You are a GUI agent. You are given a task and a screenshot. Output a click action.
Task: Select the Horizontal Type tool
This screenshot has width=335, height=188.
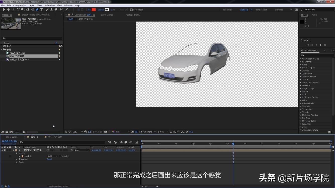coord(42,10)
